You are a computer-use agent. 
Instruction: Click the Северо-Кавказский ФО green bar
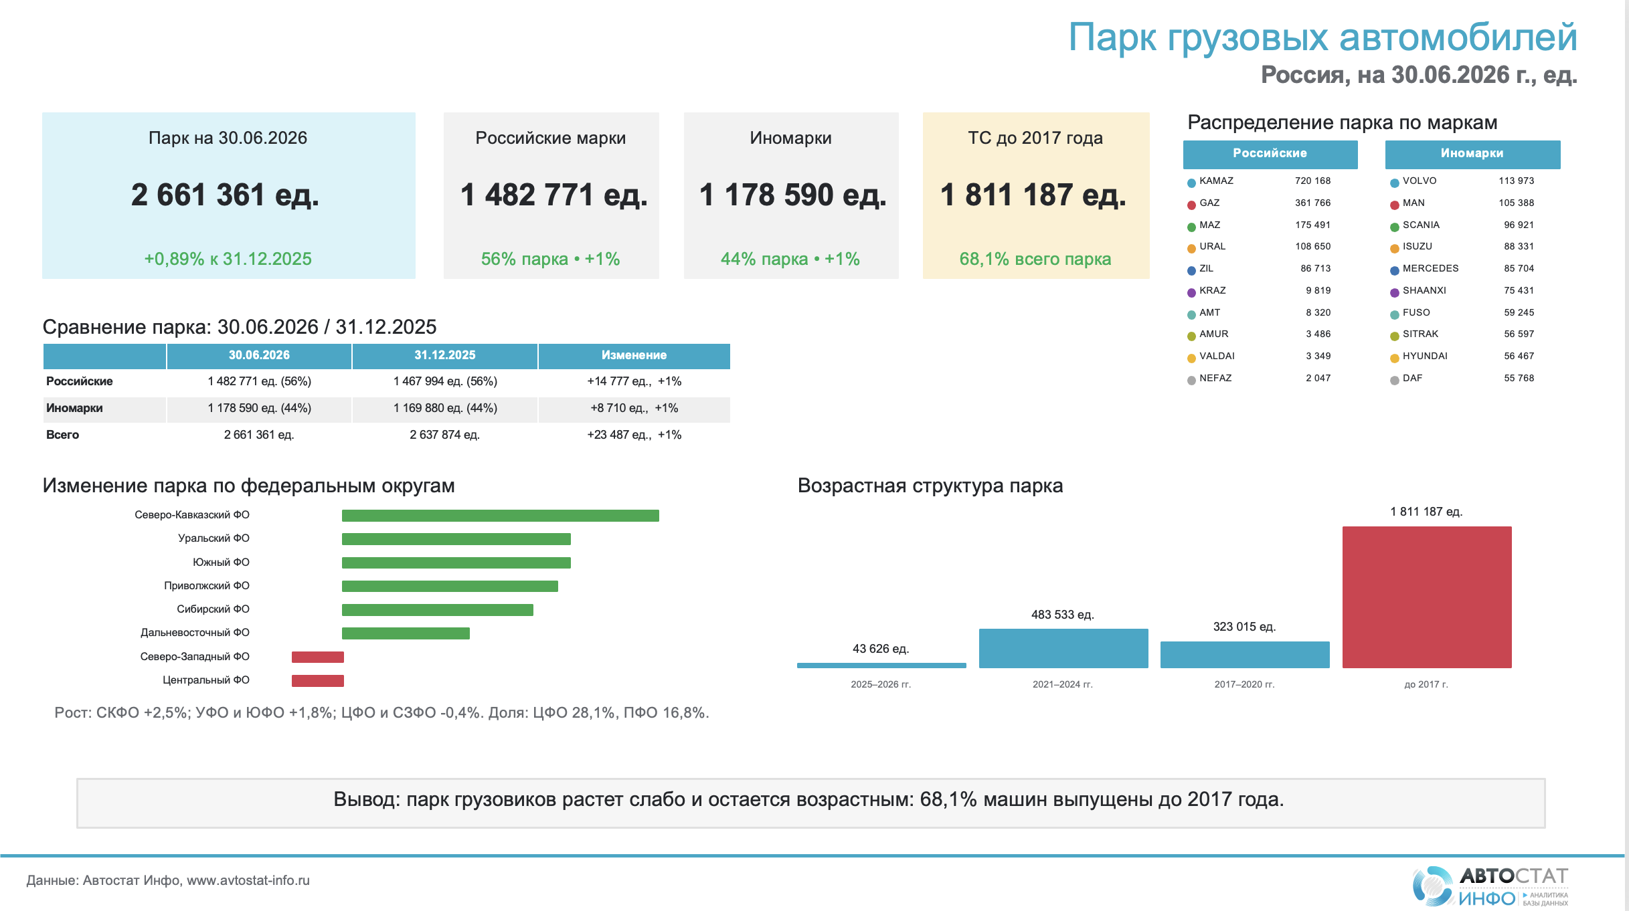coord(501,516)
